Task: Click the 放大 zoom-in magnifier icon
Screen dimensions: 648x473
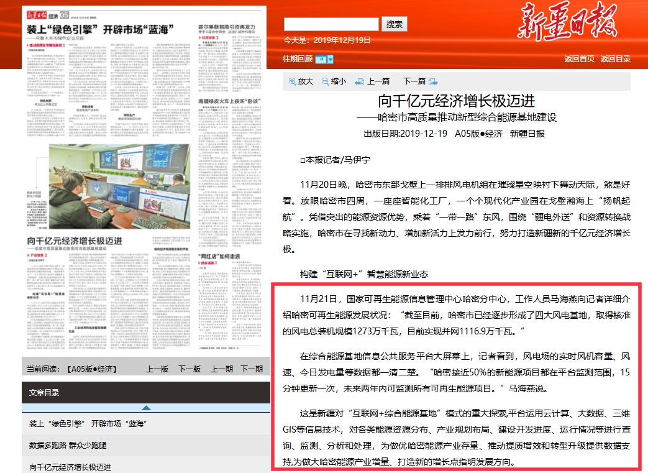Action: [293, 81]
